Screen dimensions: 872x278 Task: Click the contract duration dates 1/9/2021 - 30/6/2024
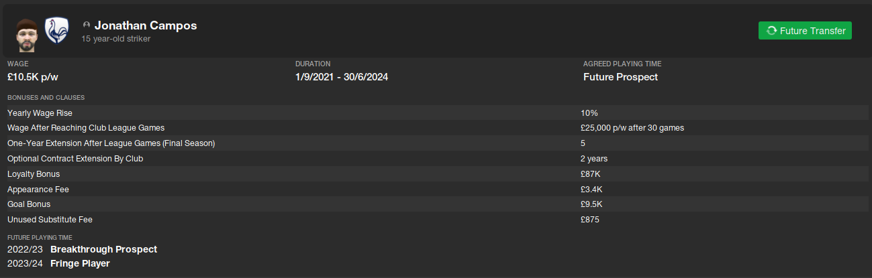(x=341, y=77)
